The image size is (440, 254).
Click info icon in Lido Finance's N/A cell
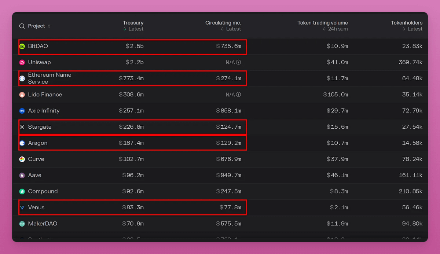[239, 95]
